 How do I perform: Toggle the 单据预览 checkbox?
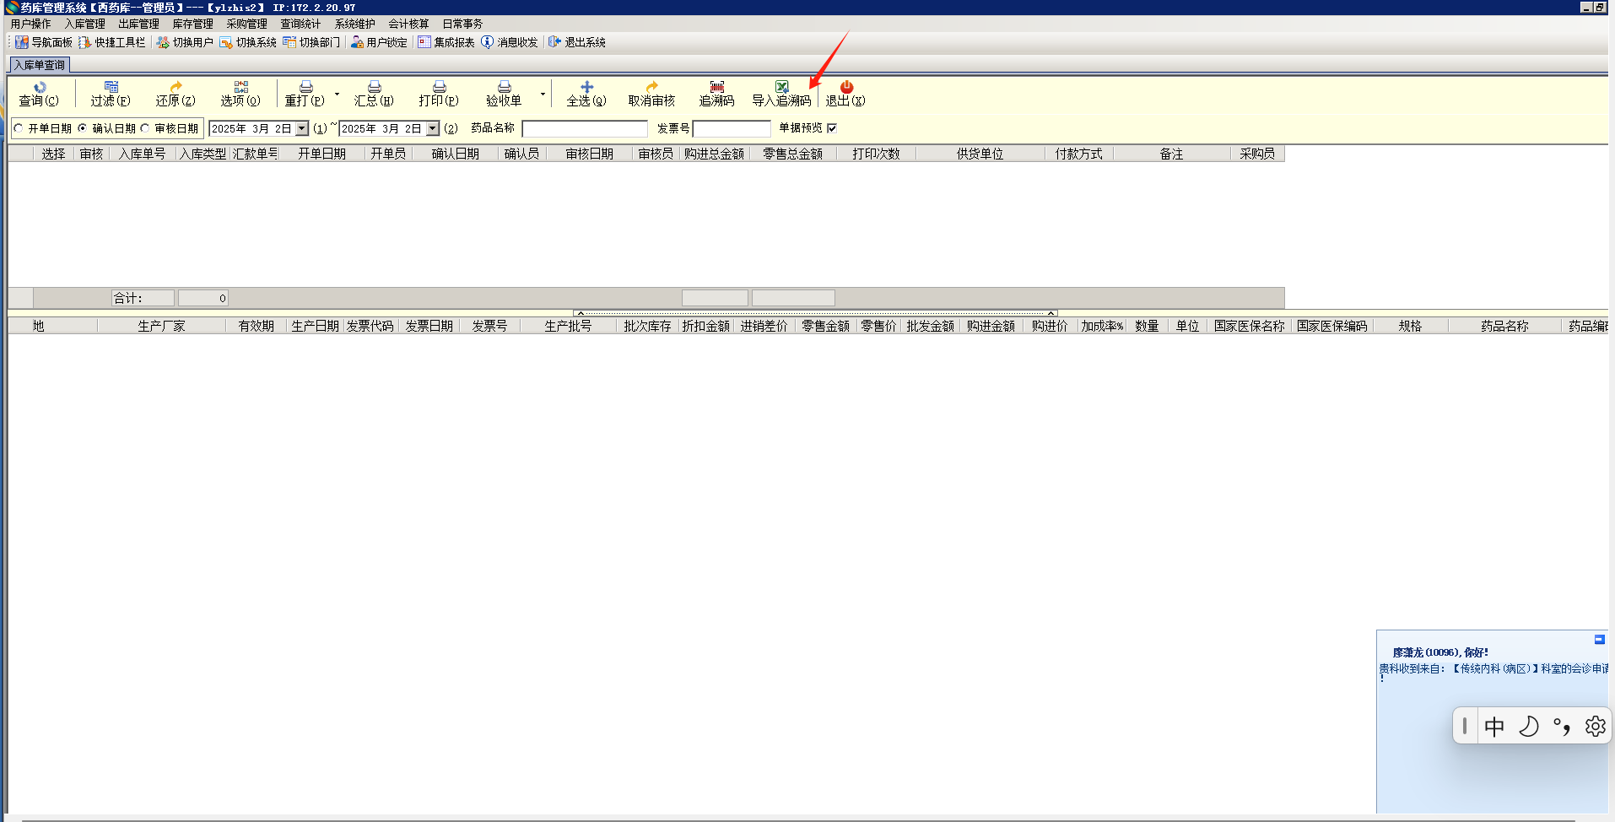[x=832, y=128]
